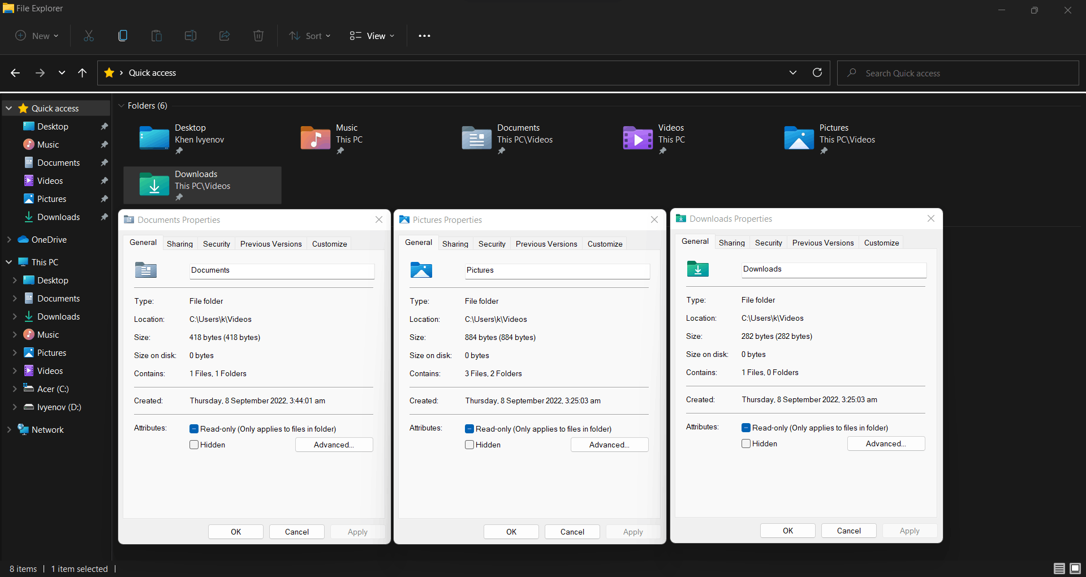Toggle Read-only in Documents Properties

(194, 429)
